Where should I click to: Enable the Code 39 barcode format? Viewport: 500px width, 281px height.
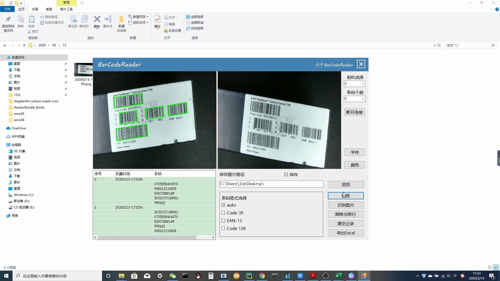coord(223,213)
